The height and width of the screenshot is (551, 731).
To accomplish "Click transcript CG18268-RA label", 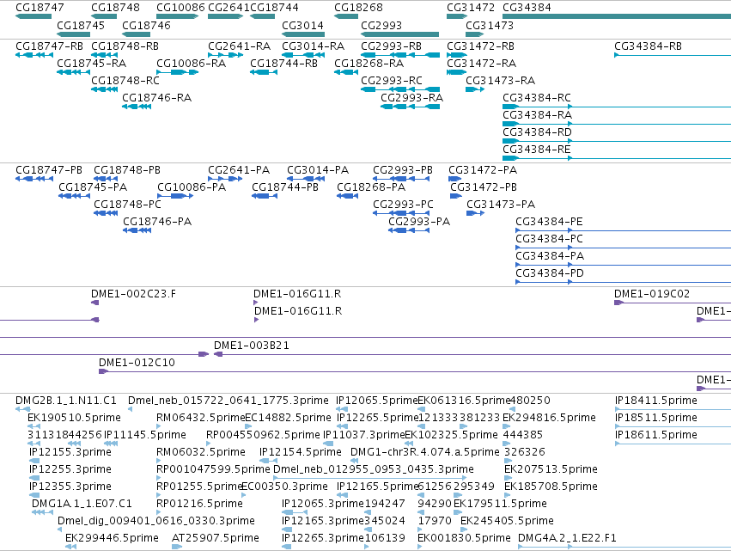I will (x=369, y=63).
